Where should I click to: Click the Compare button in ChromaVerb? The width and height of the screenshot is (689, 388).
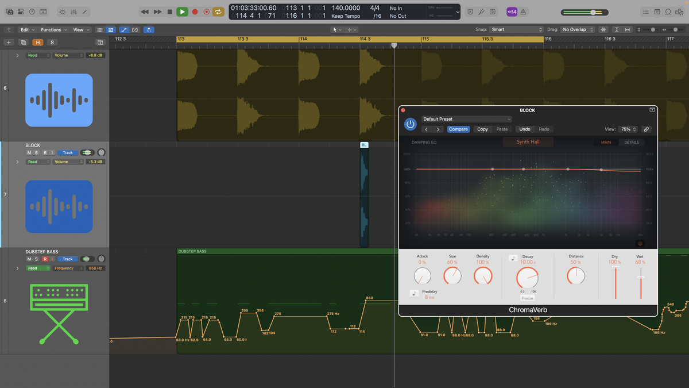[458, 129]
